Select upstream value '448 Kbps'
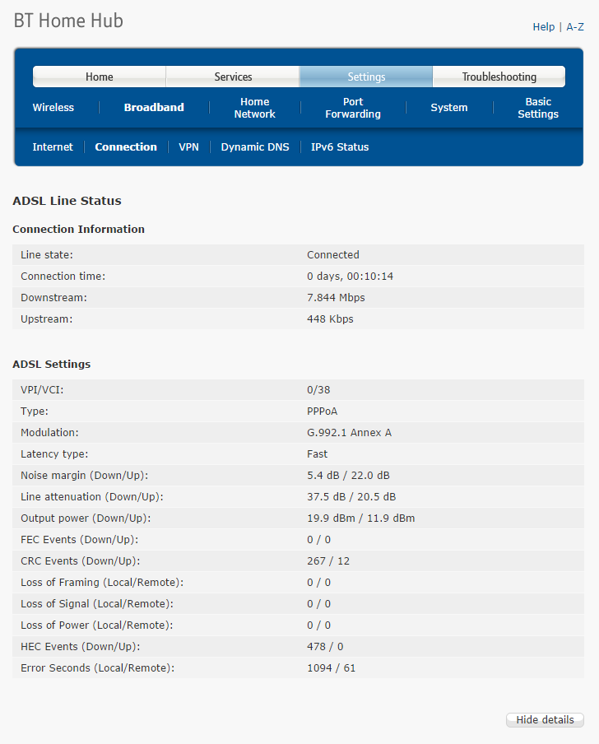This screenshot has width=599, height=744. [330, 319]
